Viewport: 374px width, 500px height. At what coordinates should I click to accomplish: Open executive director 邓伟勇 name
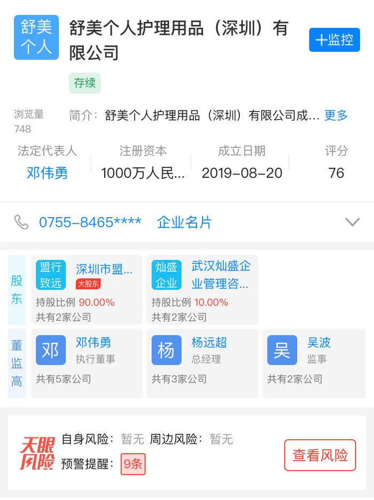[x=93, y=343]
